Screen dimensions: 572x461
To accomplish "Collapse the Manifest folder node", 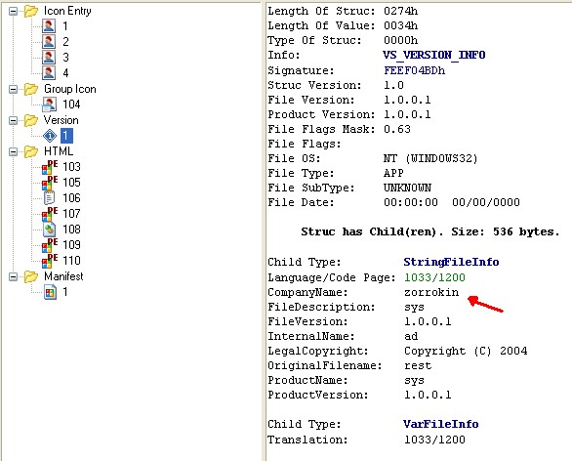I will tap(13, 276).
